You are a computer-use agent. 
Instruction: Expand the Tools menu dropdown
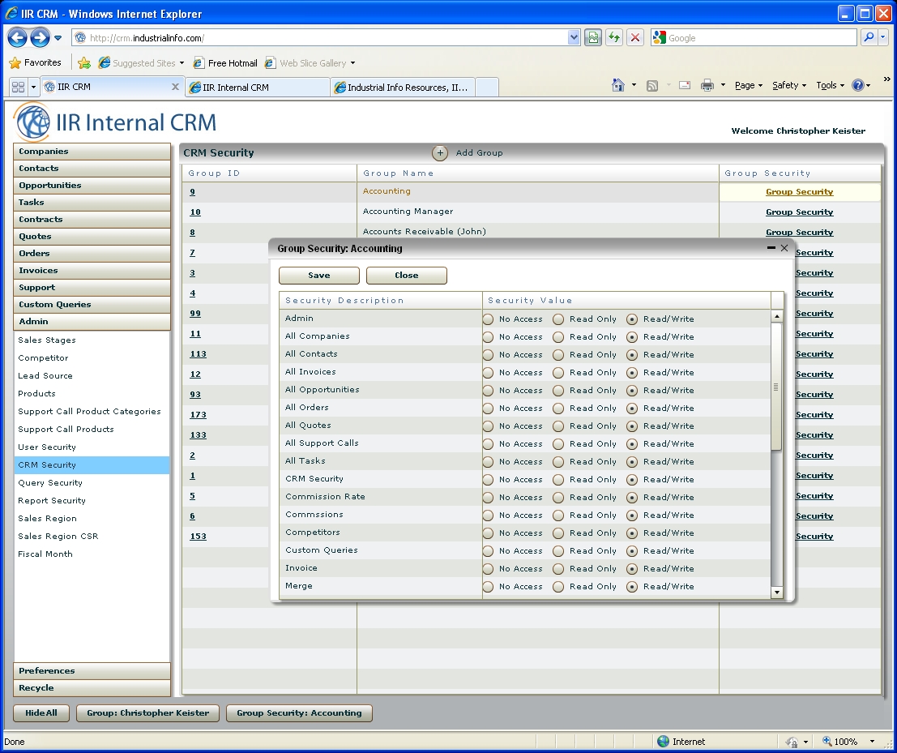pos(831,85)
